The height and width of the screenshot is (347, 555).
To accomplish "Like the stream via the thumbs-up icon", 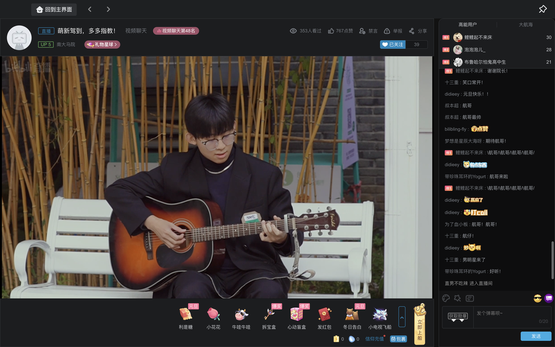I will pyautogui.click(x=331, y=31).
